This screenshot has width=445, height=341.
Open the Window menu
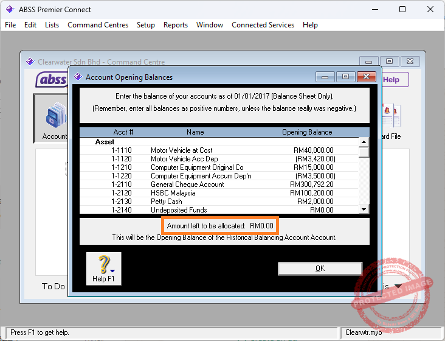click(x=210, y=25)
